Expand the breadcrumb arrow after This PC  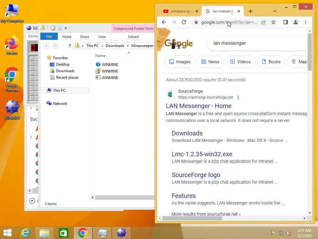(x=102, y=46)
